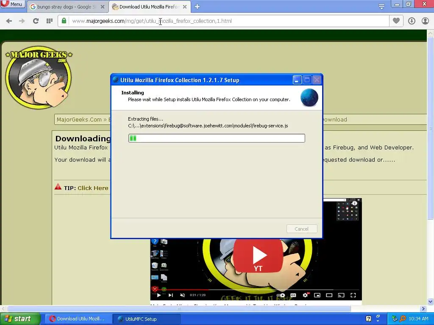This screenshot has width=434, height=325.
Task: Switch video to theater mode
Action: 329,295
